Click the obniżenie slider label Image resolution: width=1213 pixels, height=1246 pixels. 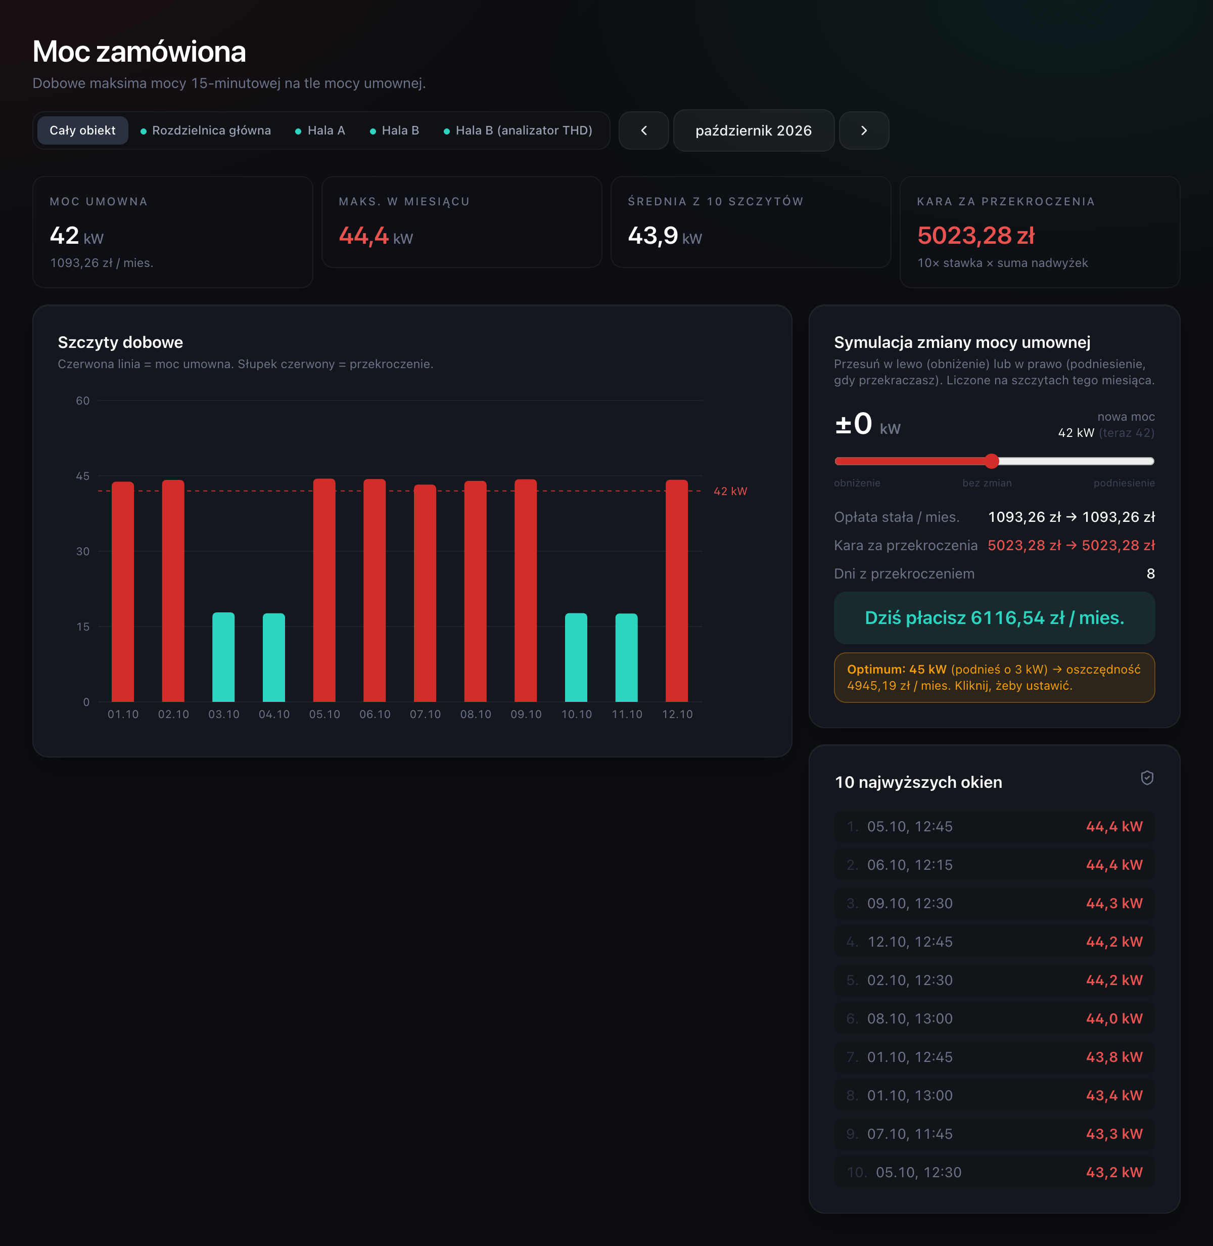pyautogui.click(x=857, y=483)
